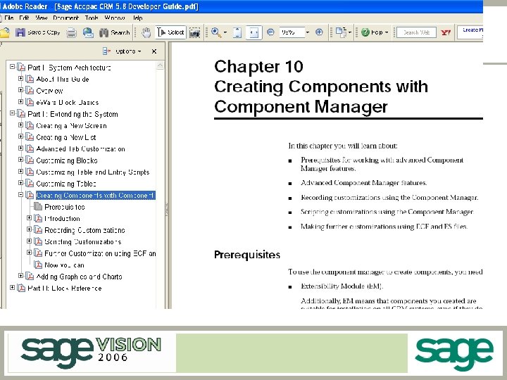The height and width of the screenshot is (380, 507).
Task: Open Recording Customizations bookmark
Action: click(x=84, y=230)
